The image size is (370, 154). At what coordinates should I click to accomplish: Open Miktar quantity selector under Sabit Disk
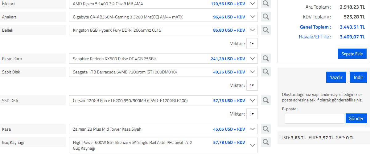(252, 85)
